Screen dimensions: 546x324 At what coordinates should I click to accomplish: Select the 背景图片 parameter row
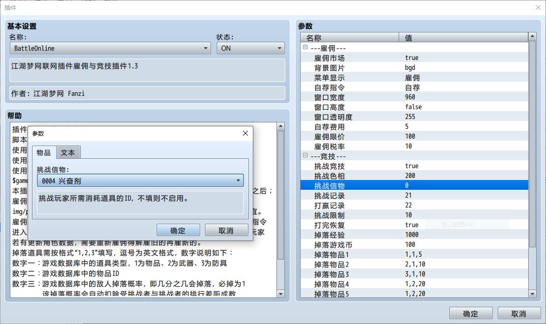tap(329, 67)
